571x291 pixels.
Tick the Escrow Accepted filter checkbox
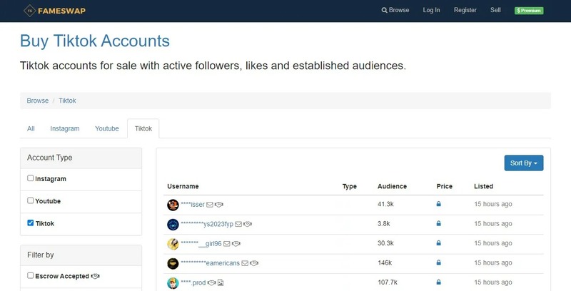[31, 275]
